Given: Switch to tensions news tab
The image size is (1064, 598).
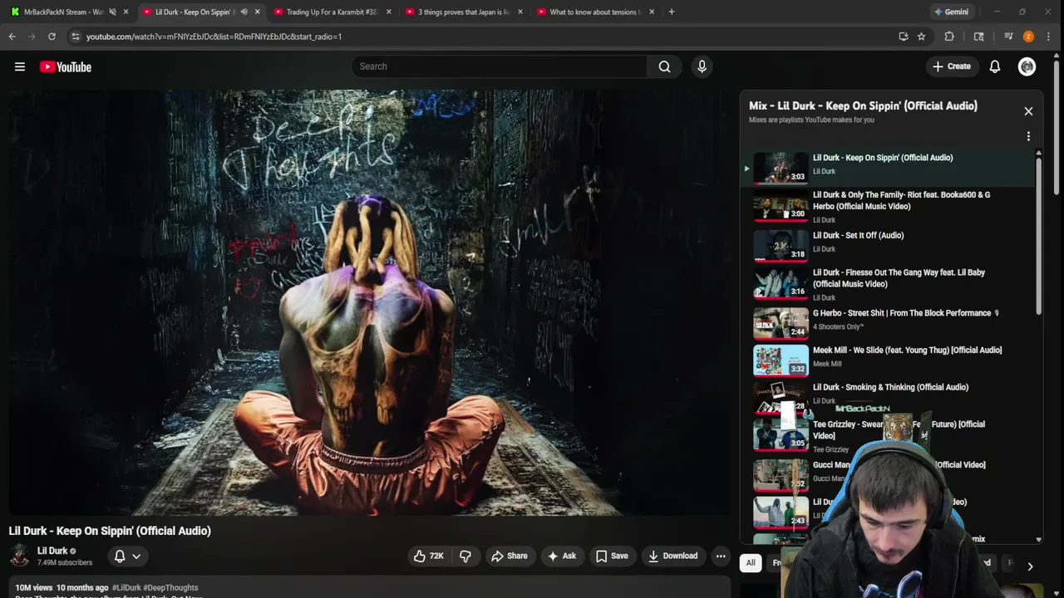Looking at the screenshot, I should click(x=594, y=12).
